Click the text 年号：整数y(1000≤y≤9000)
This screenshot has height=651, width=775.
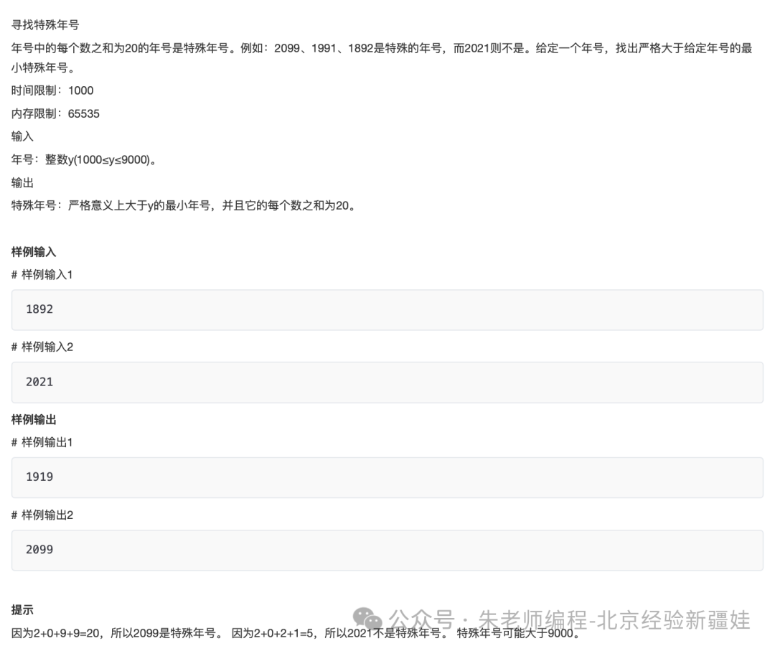click(x=83, y=159)
